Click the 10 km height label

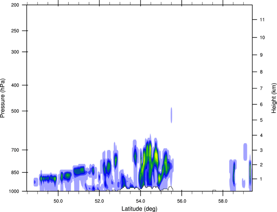pyautogui.click(x=262, y=38)
